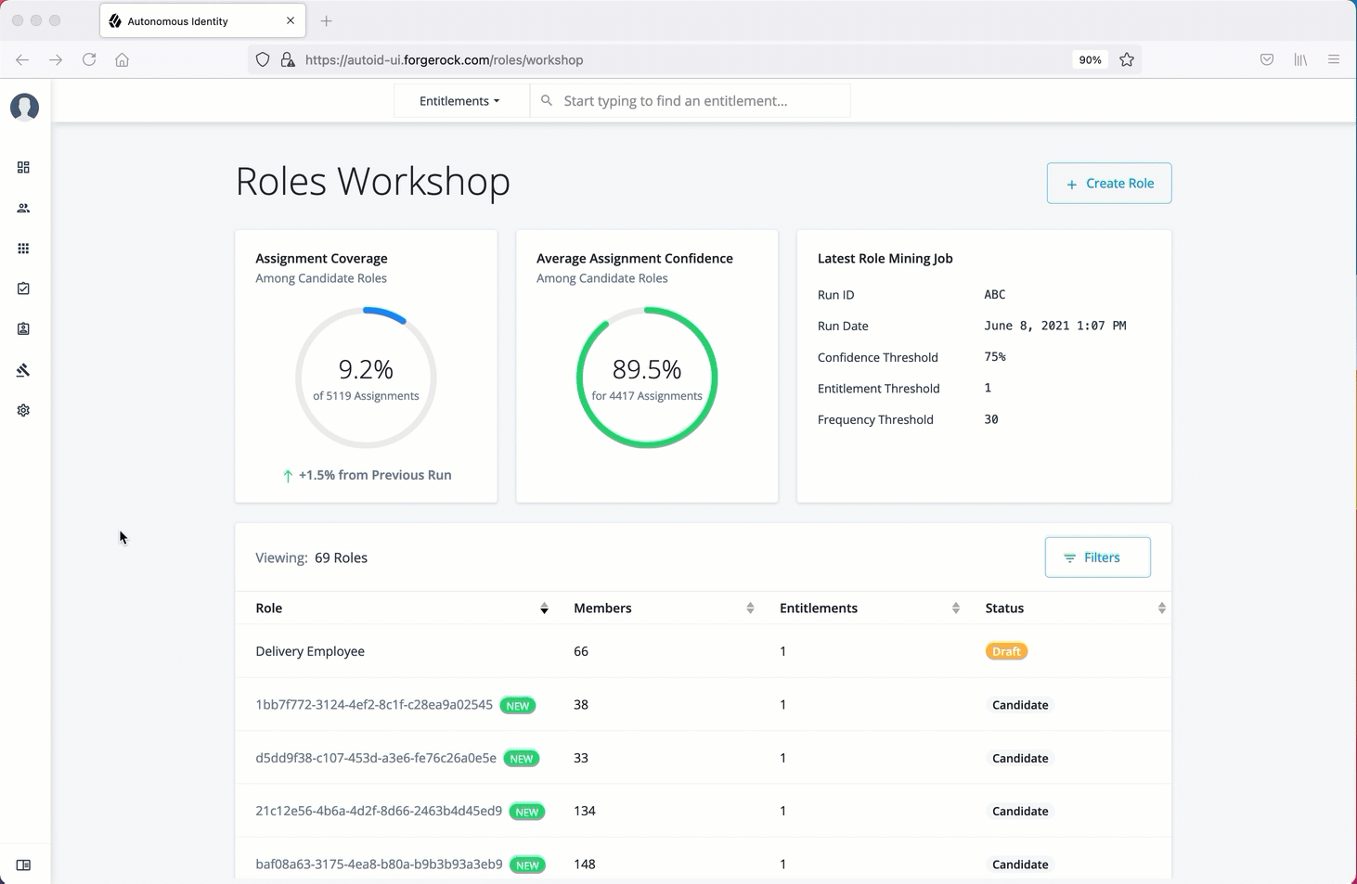Expand the Entitlements dropdown
Image resolution: width=1357 pixels, height=884 pixels.
point(459,101)
